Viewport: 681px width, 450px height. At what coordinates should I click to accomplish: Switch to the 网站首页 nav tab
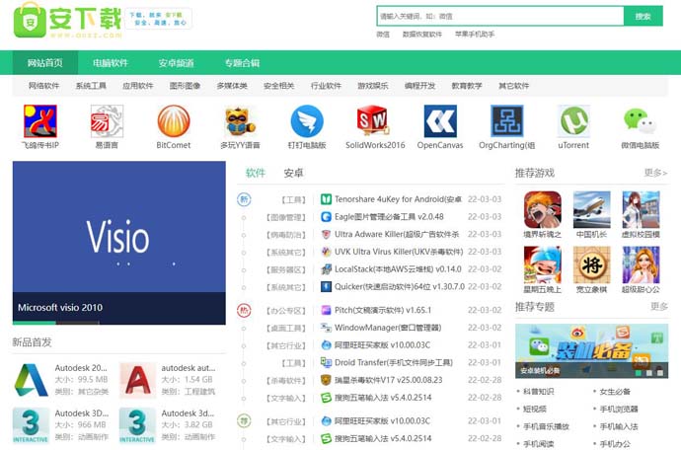click(x=45, y=63)
